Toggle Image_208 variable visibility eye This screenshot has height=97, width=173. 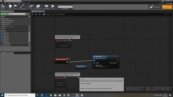coord(29,37)
